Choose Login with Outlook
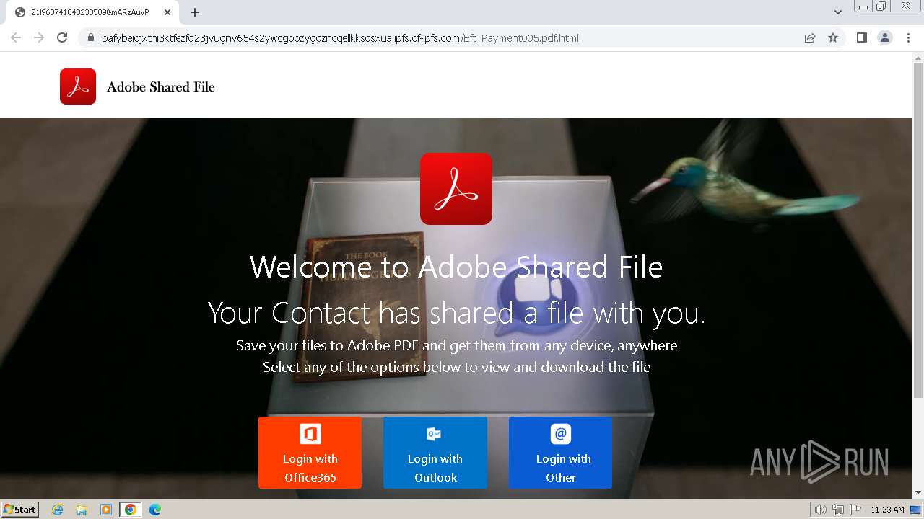Image resolution: width=924 pixels, height=519 pixels. click(x=435, y=453)
